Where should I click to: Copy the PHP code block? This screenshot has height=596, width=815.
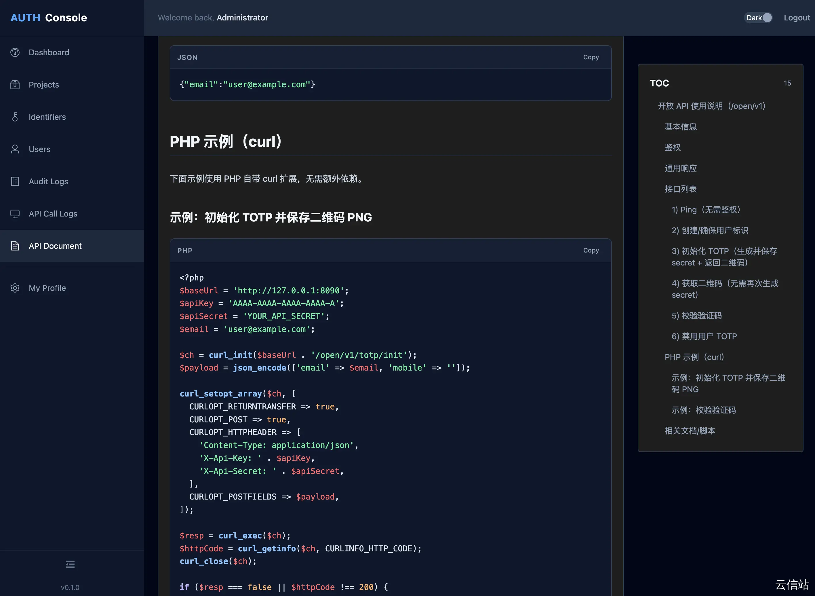point(591,250)
